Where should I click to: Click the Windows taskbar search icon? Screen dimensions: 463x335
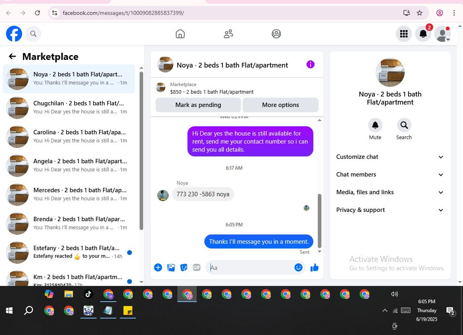coord(29,310)
